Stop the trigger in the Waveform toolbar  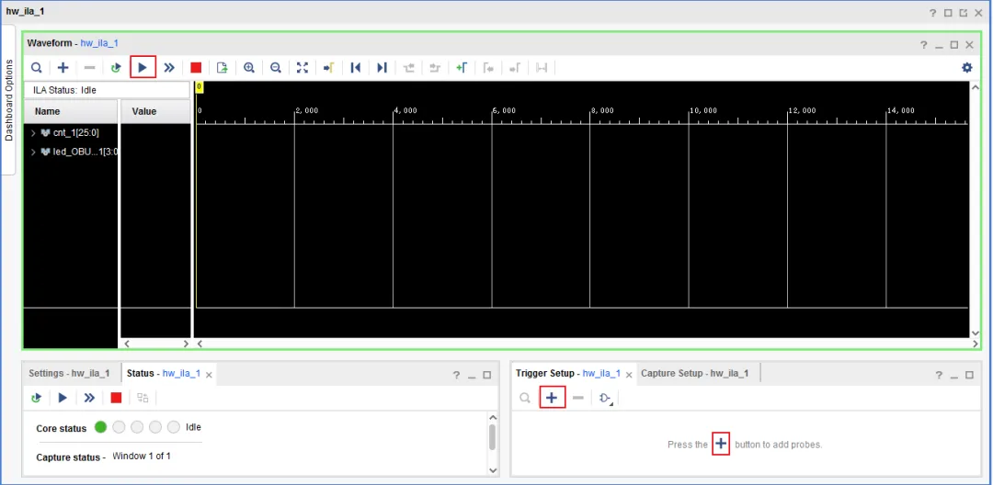point(196,68)
